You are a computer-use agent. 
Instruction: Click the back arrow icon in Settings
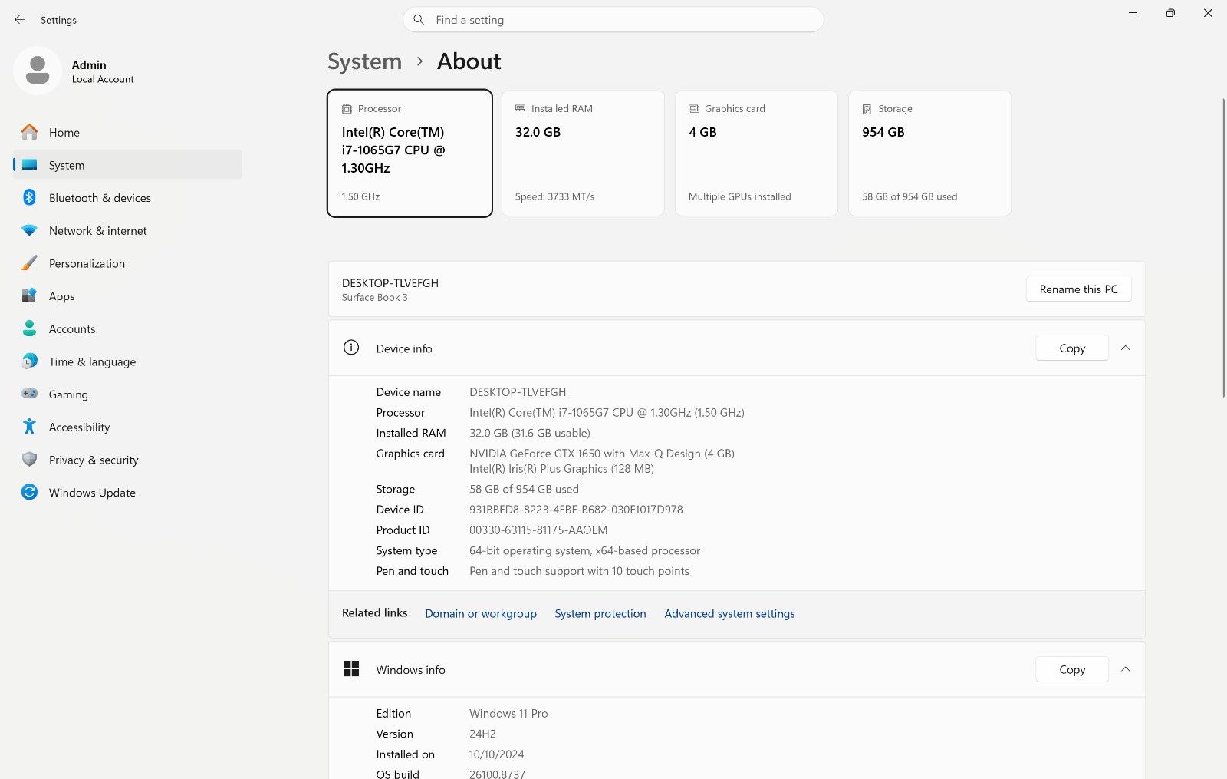pyautogui.click(x=19, y=20)
